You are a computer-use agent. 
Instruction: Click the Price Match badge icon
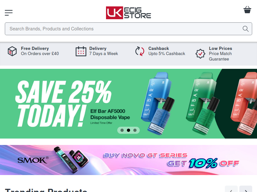[x=200, y=53]
